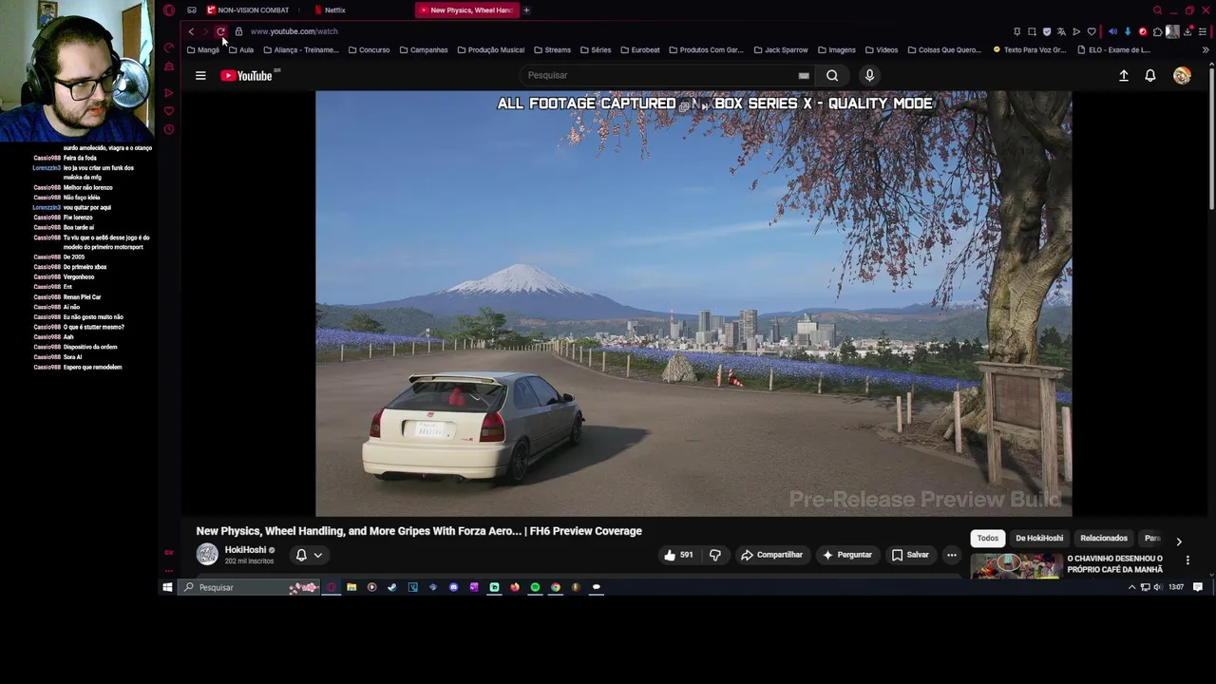Open the Campanhas bookmark folder

tap(424, 49)
